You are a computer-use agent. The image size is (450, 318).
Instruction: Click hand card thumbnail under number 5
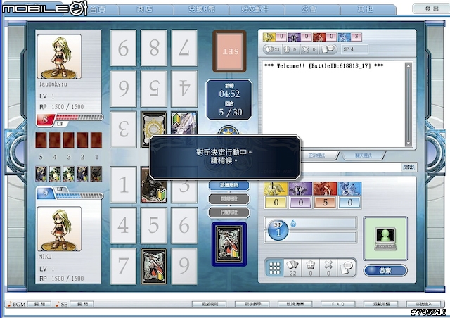point(41,174)
